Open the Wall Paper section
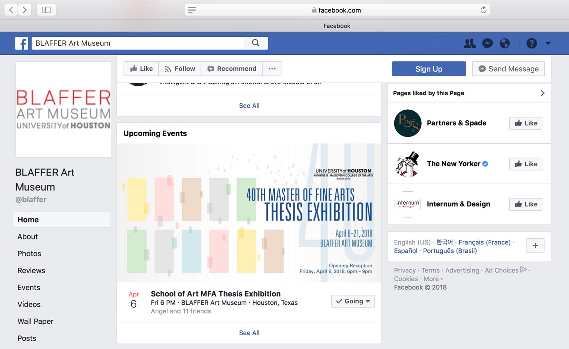 tap(35, 321)
